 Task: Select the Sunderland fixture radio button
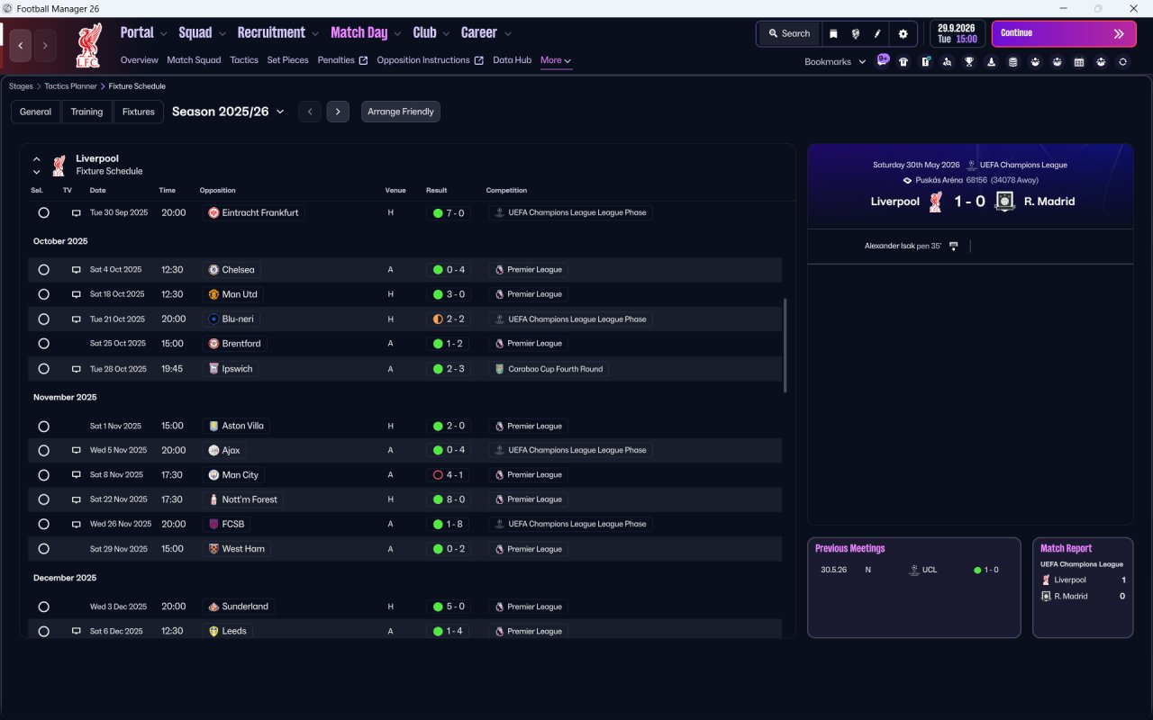tap(43, 607)
